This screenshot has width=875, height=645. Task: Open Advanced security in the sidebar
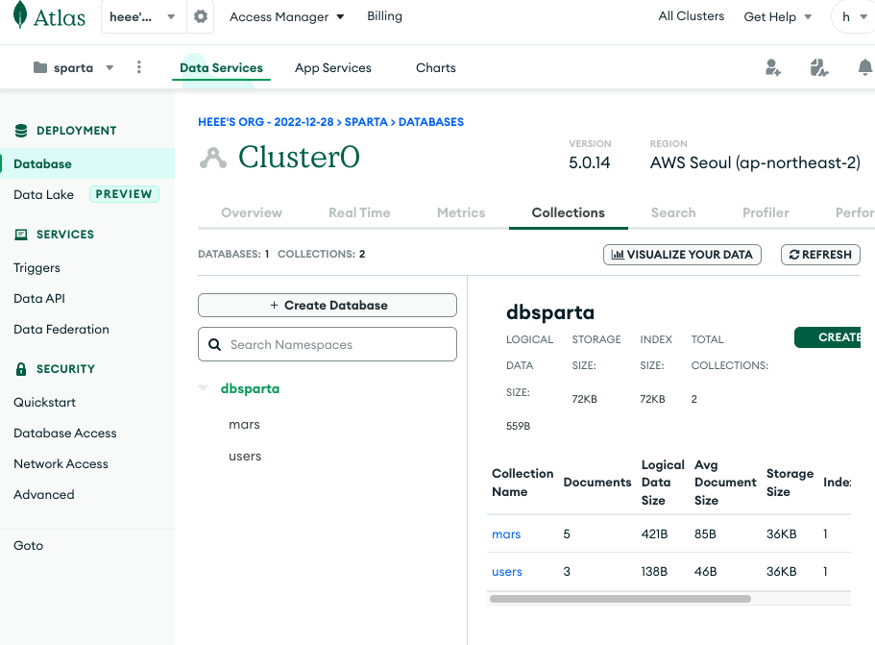[x=44, y=495]
